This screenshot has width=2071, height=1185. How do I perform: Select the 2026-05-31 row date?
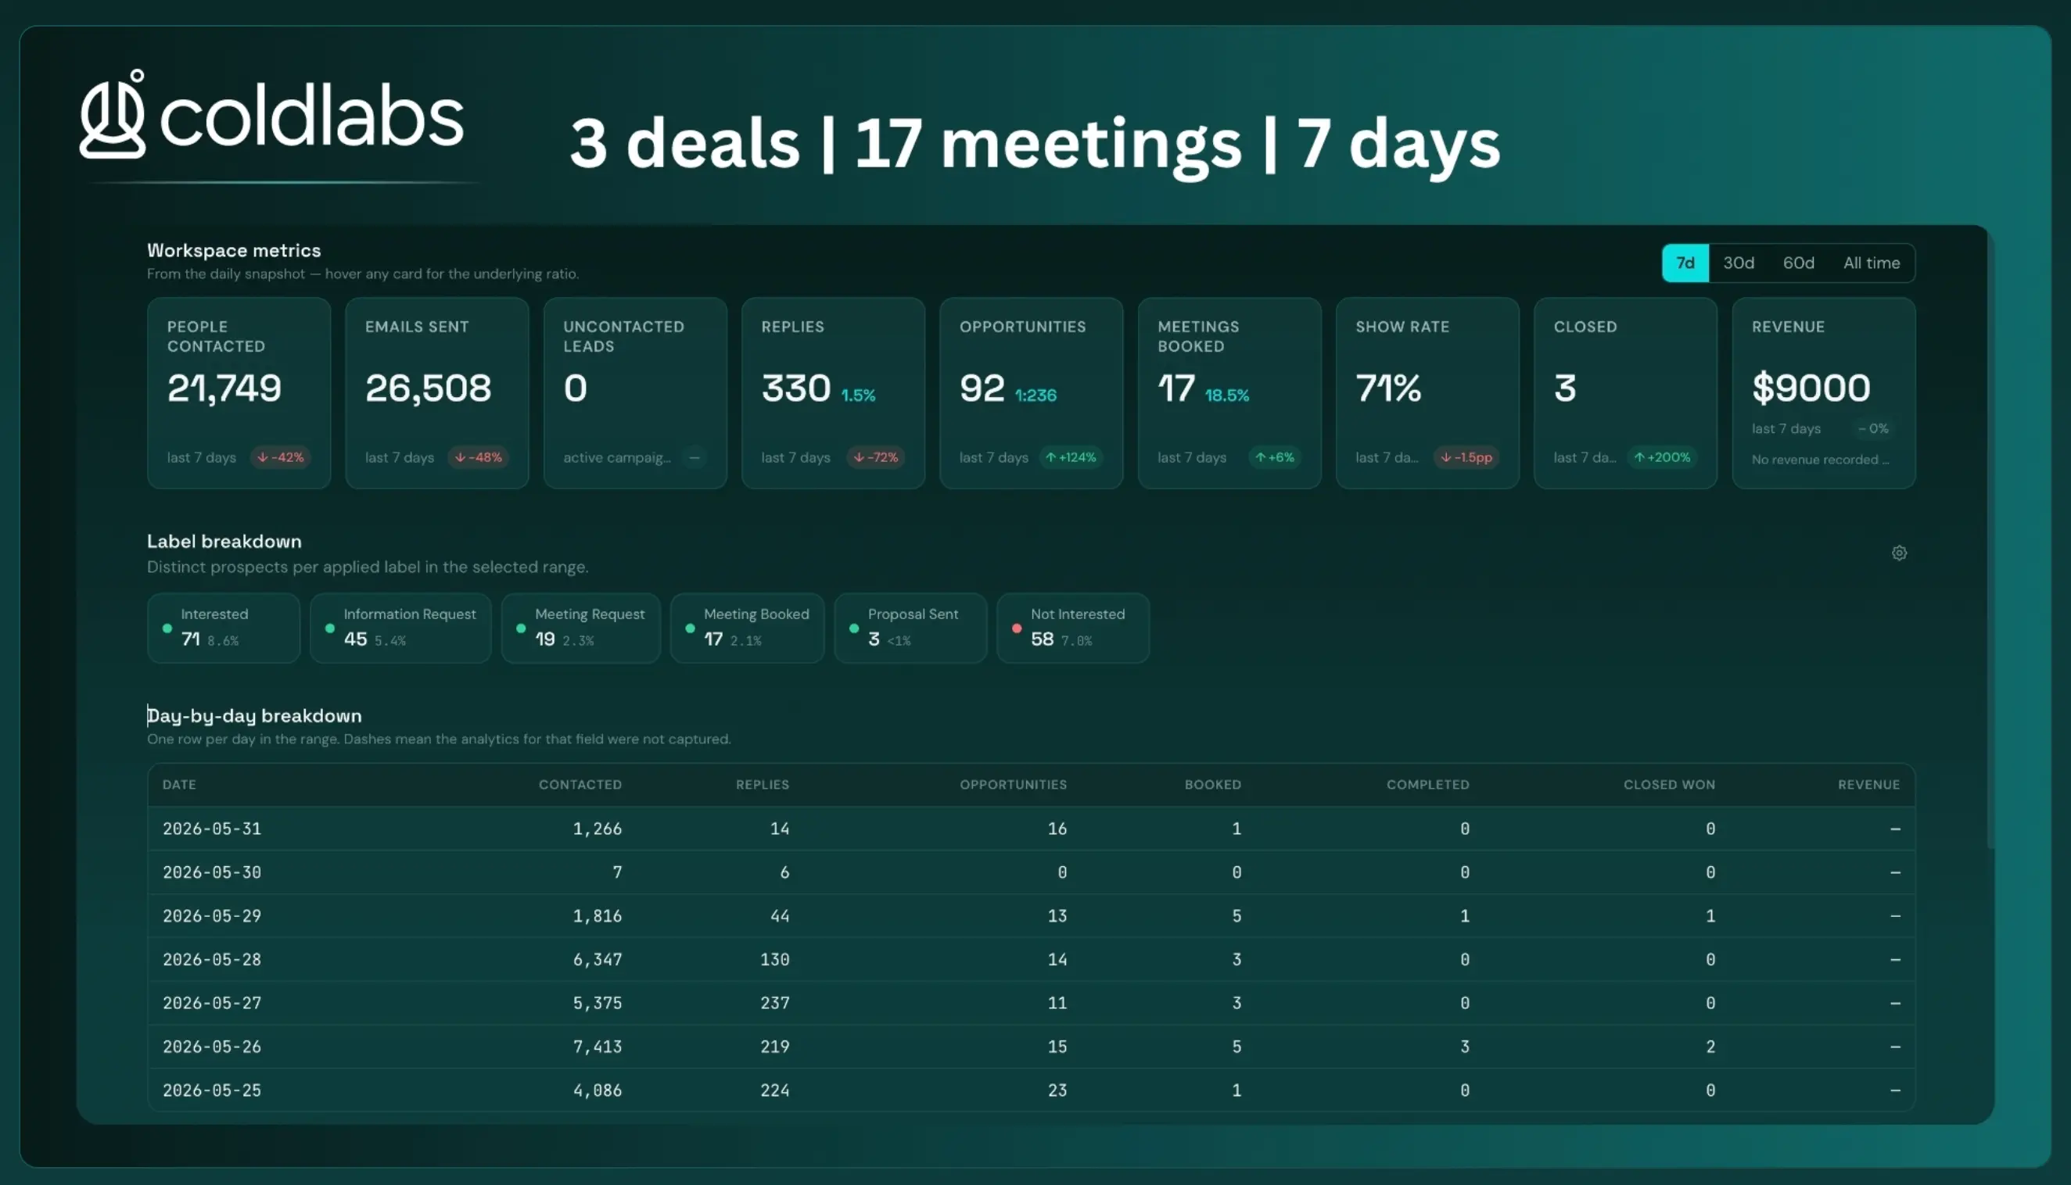[212, 829]
